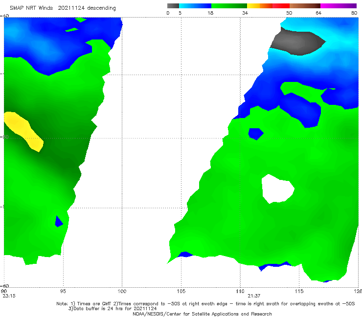Click the NOAA/NESDIS credit line
The height and width of the screenshot is (317, 362).
pos(202,314)
